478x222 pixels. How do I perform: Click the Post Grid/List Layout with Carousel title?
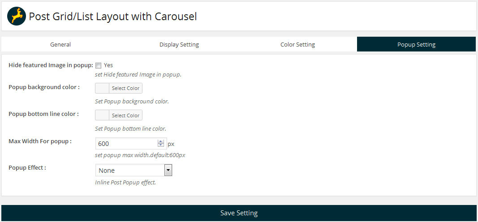click(113, 17)
